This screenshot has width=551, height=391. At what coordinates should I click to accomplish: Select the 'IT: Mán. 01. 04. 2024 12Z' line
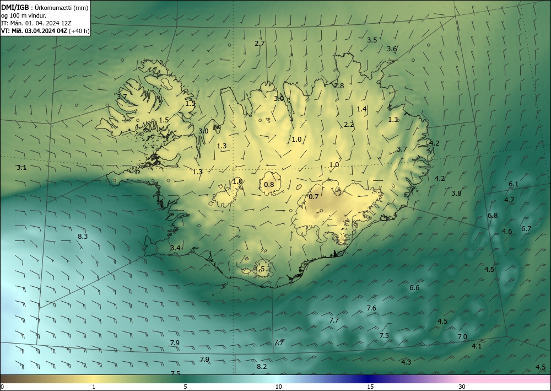coord(36,23)
